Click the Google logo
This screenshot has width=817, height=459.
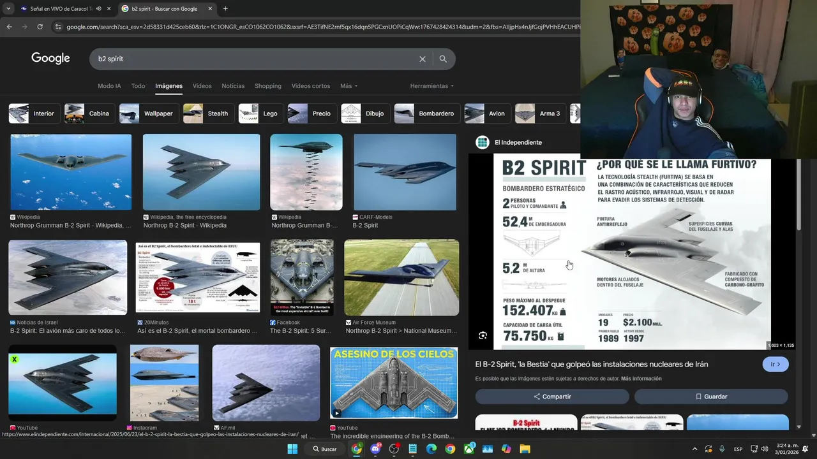50,59
